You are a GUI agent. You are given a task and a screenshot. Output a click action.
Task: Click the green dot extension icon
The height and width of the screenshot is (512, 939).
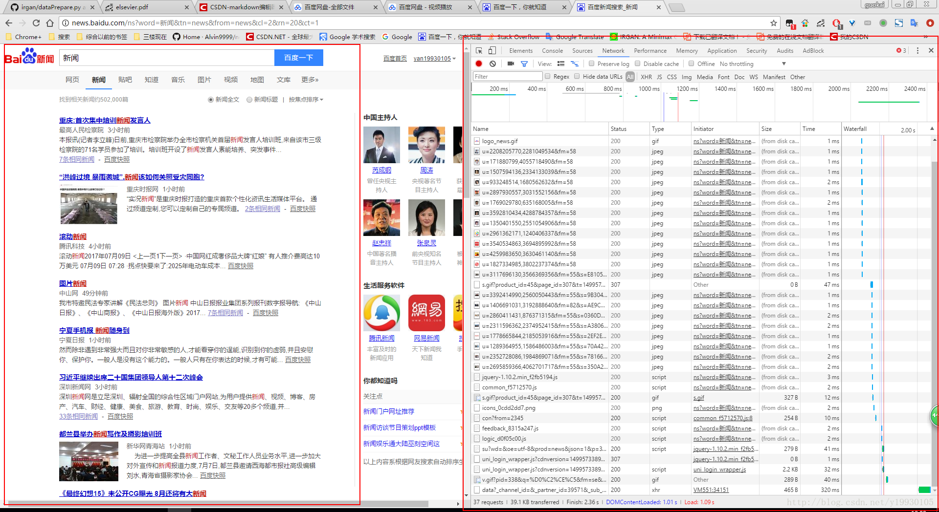coord(883,23)
